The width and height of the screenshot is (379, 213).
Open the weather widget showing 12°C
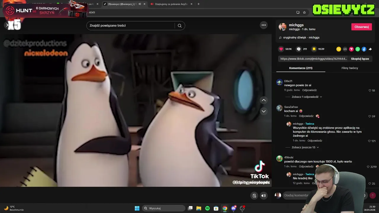(x=14, y=208)
